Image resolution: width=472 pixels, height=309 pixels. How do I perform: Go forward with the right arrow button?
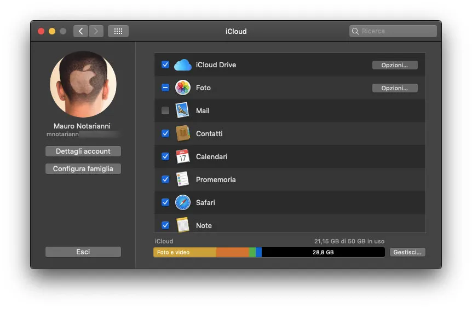tap(96, 31)
